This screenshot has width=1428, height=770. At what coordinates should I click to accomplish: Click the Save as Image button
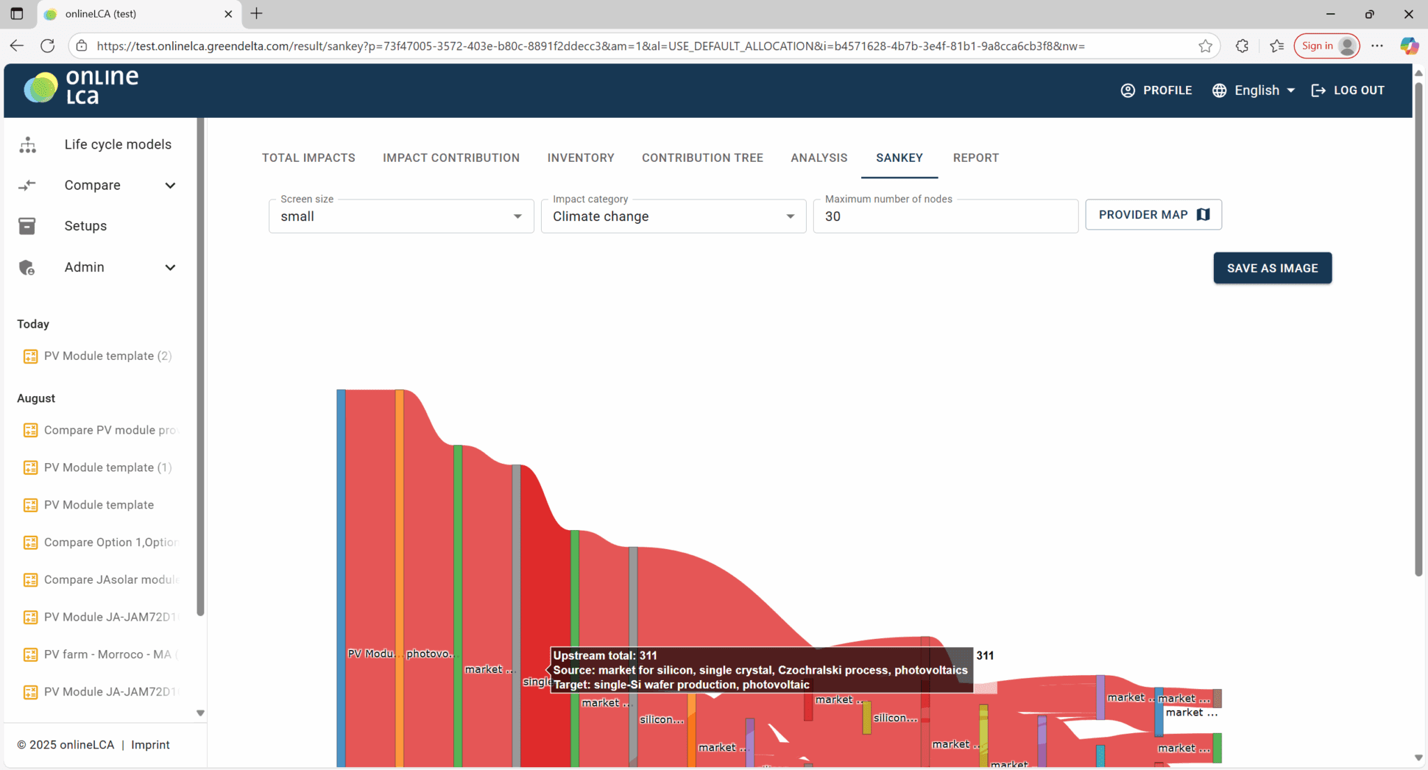click(x=1272, y=268)
